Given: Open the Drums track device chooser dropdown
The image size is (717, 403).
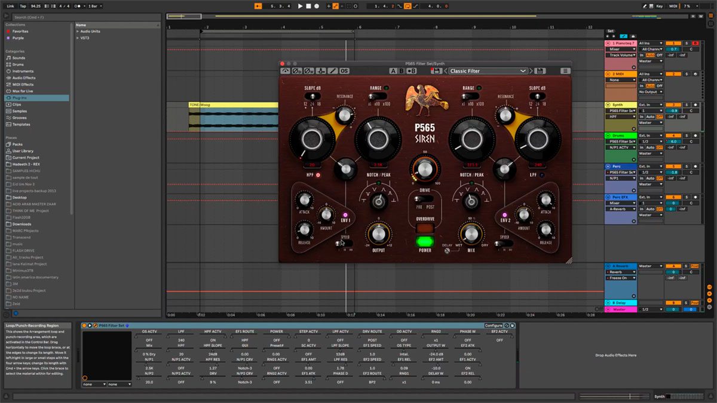Looking at the screenshot, I should [621, 141].
